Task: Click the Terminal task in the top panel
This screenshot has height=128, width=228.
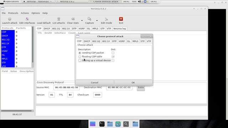Action: click(38, 1)
